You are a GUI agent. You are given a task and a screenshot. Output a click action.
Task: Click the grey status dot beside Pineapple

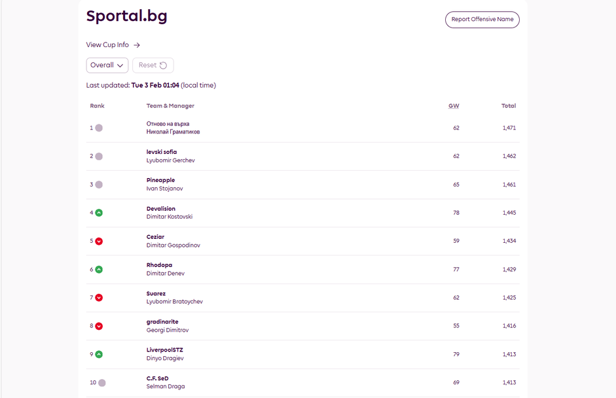99,185
